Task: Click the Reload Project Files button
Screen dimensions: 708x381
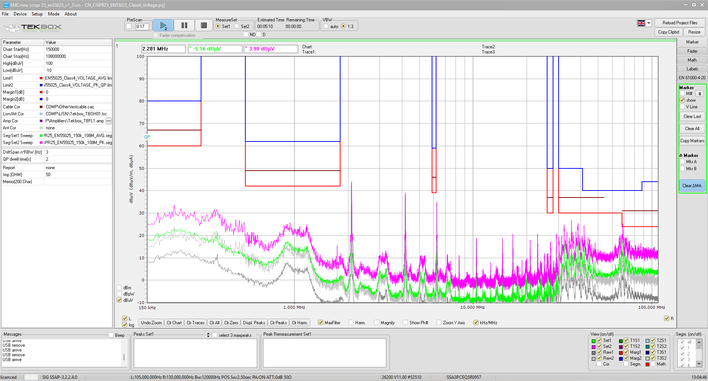Action: (x=680, y=23)
